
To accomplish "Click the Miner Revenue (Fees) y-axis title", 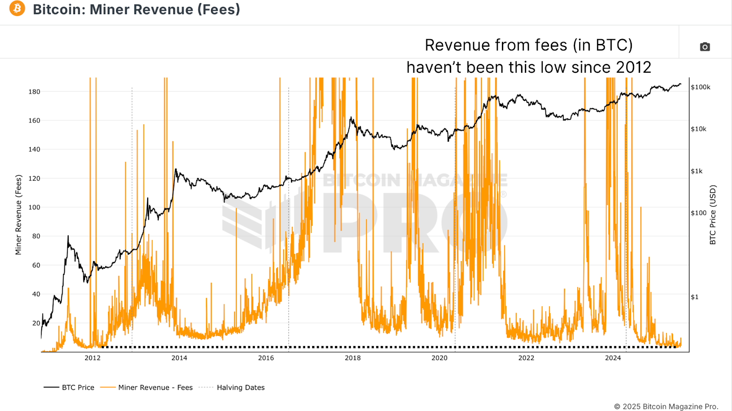I will point(18,215).
